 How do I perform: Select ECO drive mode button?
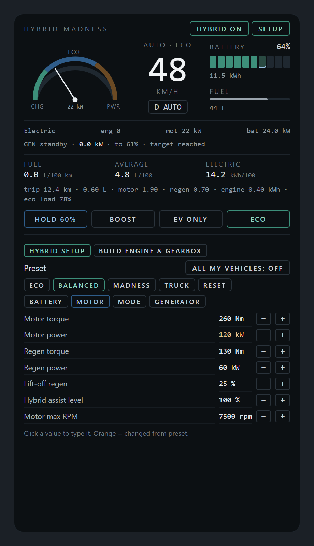pos(258,219)
